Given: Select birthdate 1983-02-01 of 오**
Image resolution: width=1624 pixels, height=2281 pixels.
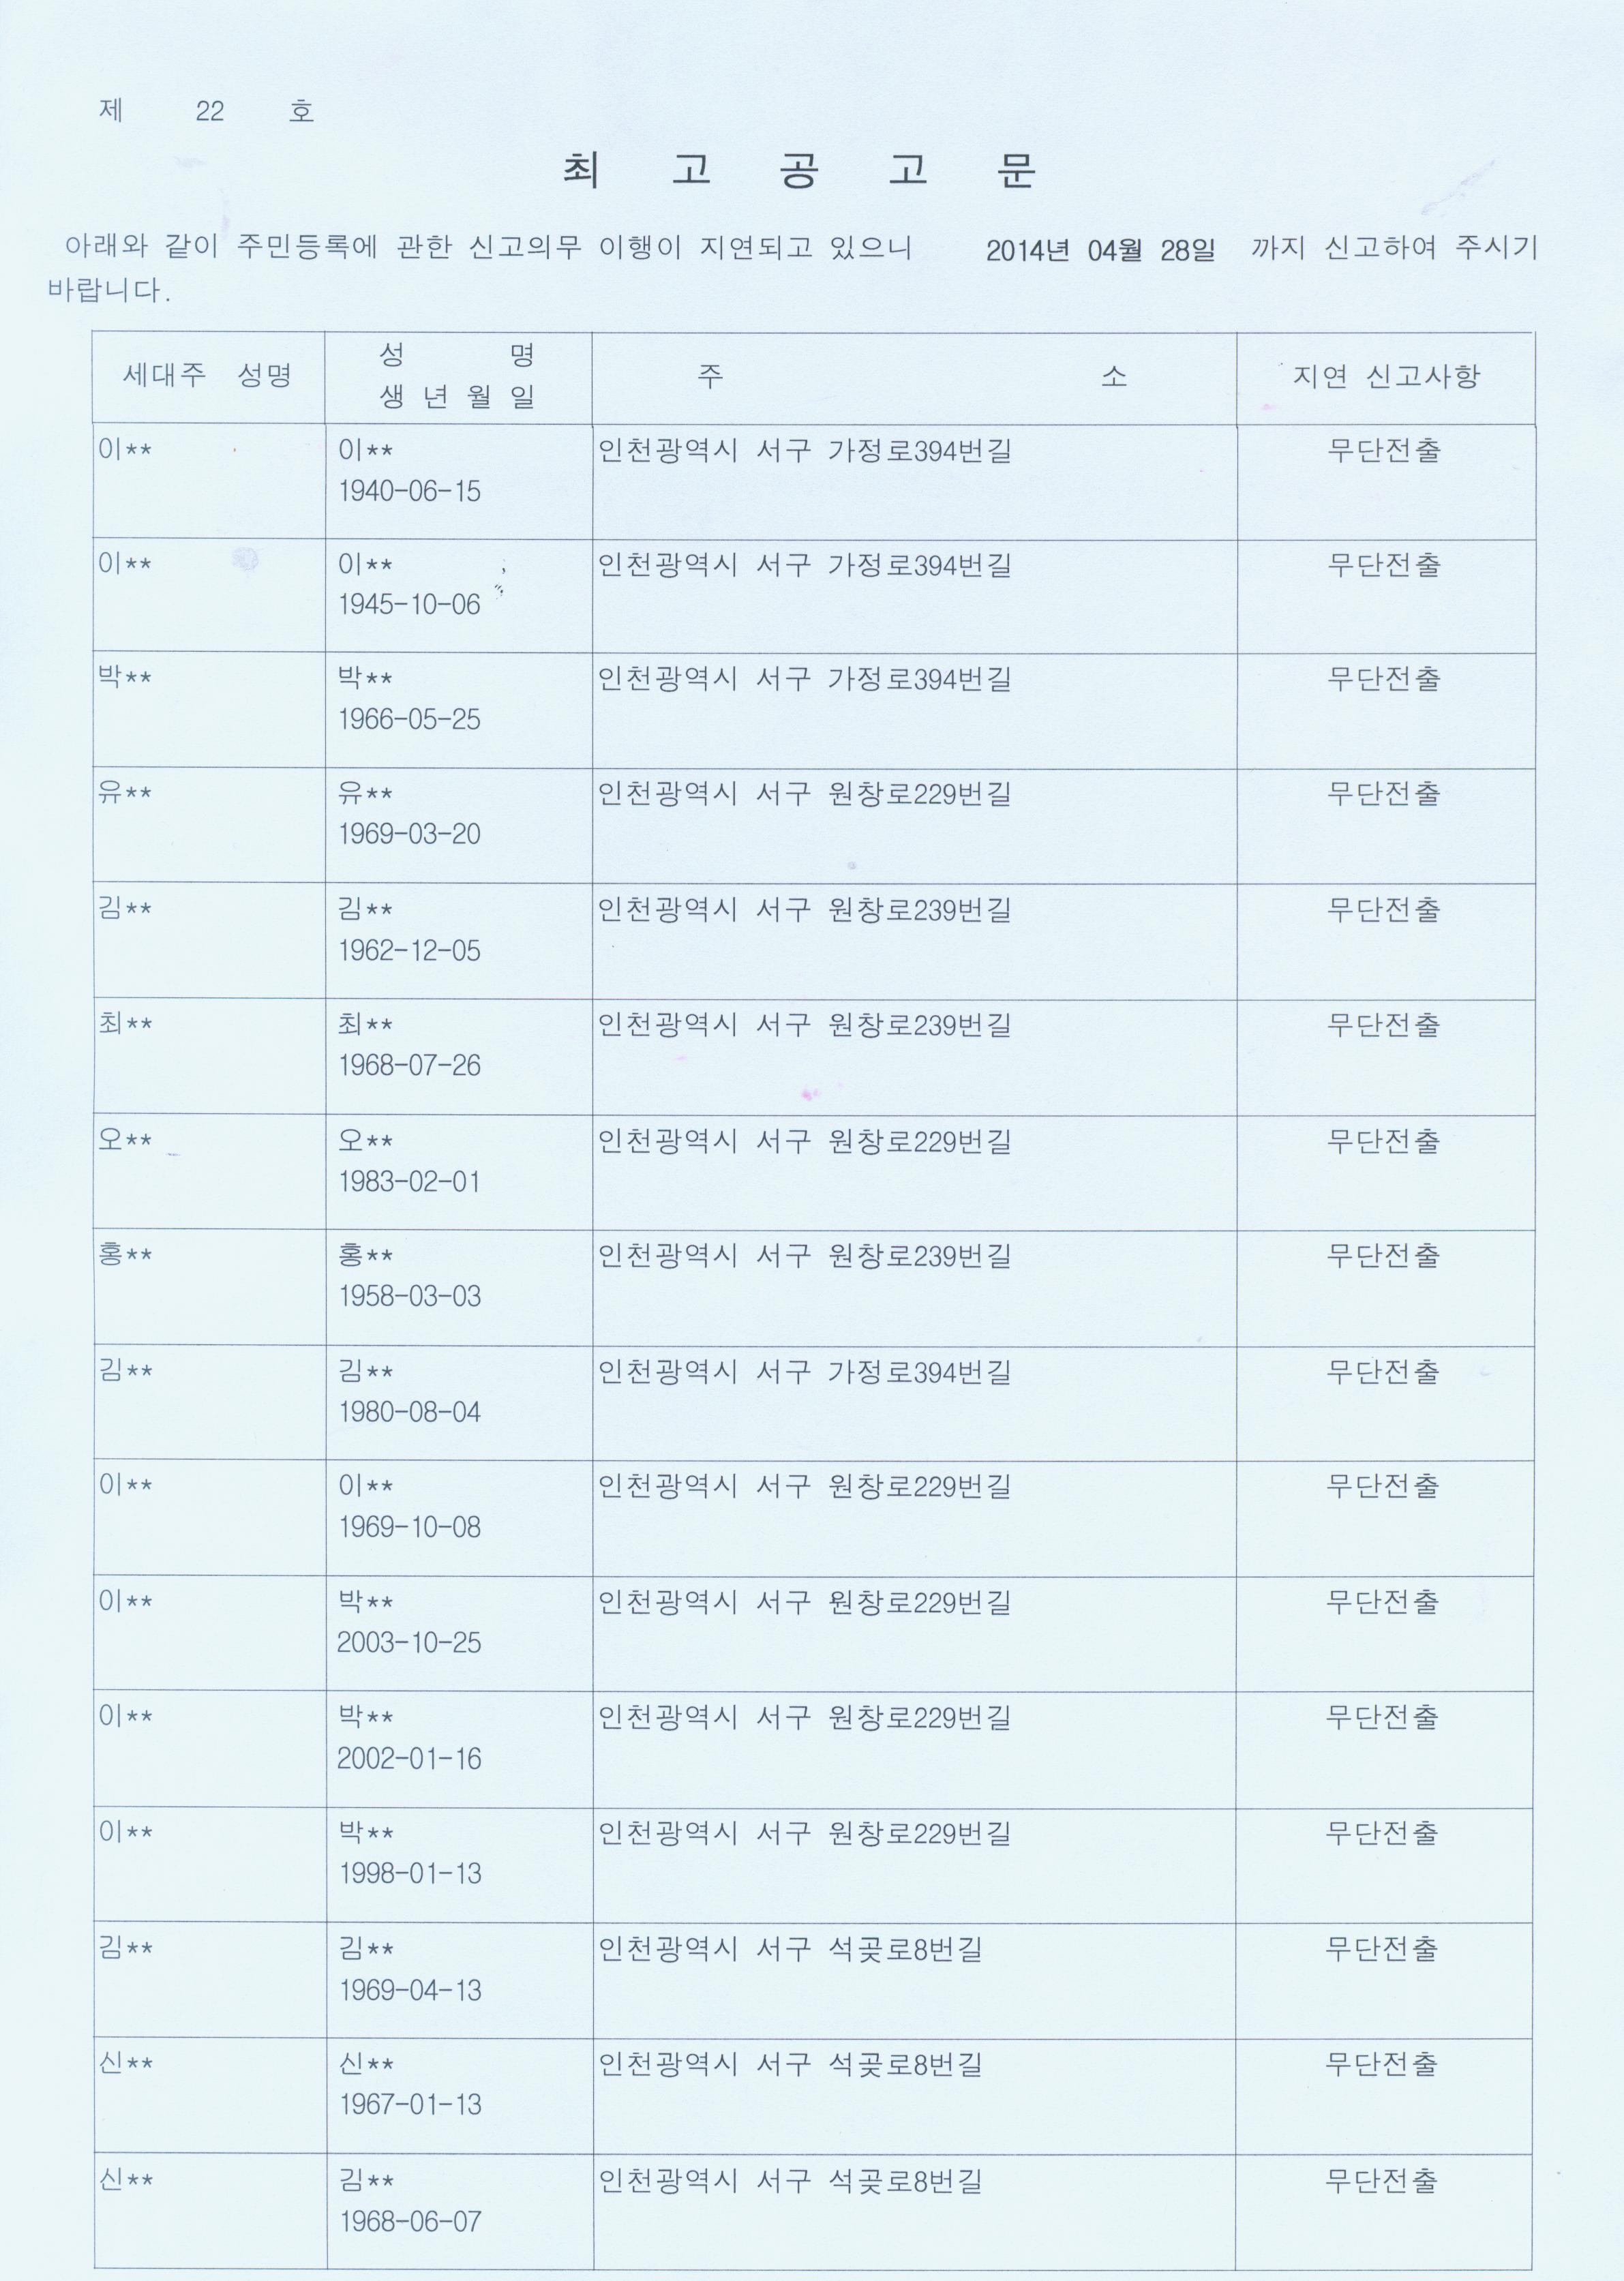Looking at the screenshot, I should click(409, 1181).
